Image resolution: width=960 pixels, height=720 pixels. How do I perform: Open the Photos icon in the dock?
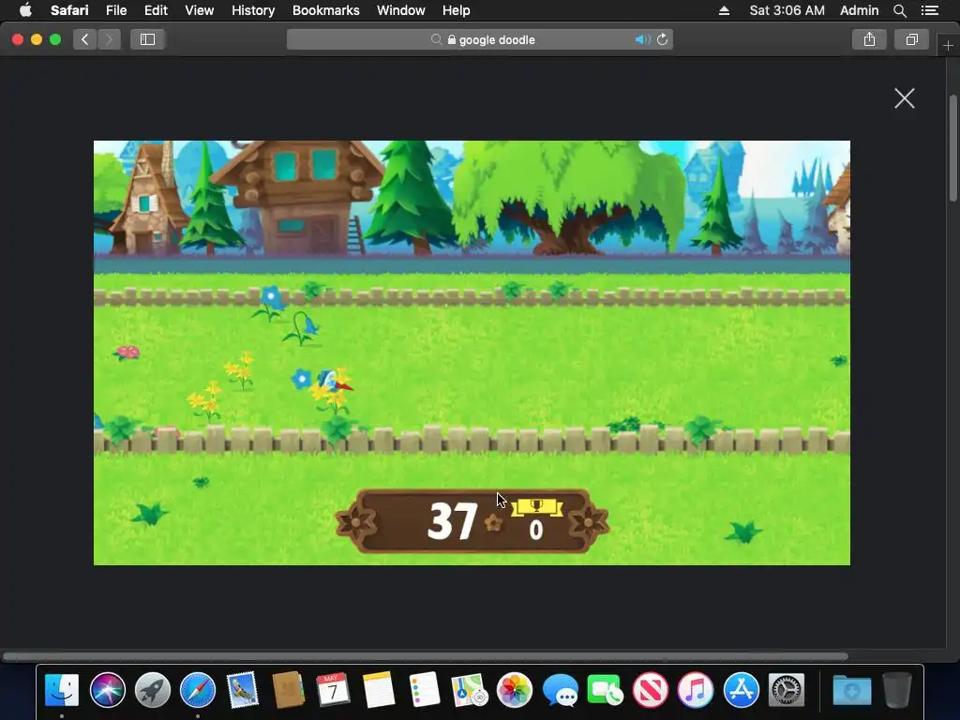tap(515, 690)
